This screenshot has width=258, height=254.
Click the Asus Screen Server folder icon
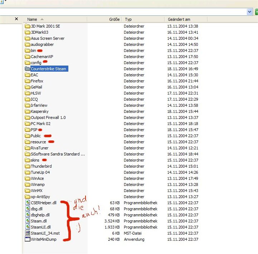(28, 38)
